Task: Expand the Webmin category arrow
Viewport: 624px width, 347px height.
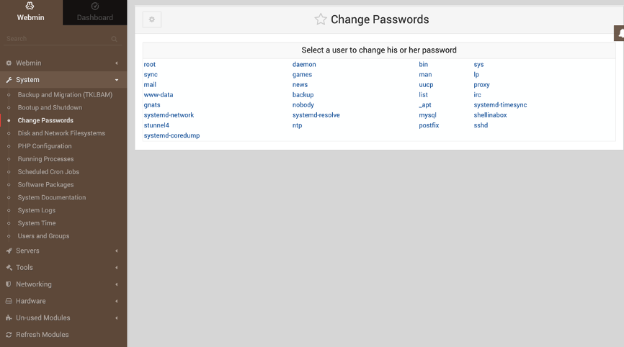Action: pyautogui.click(x=117, y=63)
